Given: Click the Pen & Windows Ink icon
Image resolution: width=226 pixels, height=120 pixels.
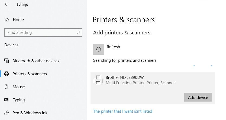Looking at the screenshot, I should 7,113.
